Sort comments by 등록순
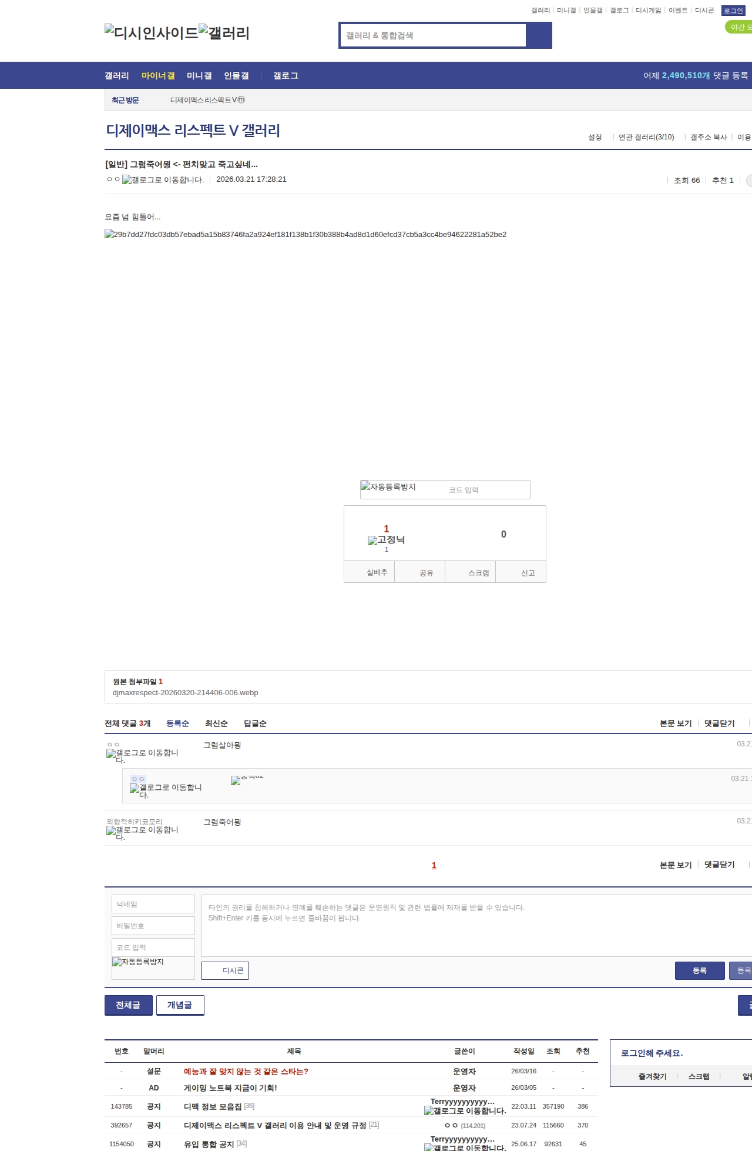The image size is (752, 1151). tap(178, 723)
